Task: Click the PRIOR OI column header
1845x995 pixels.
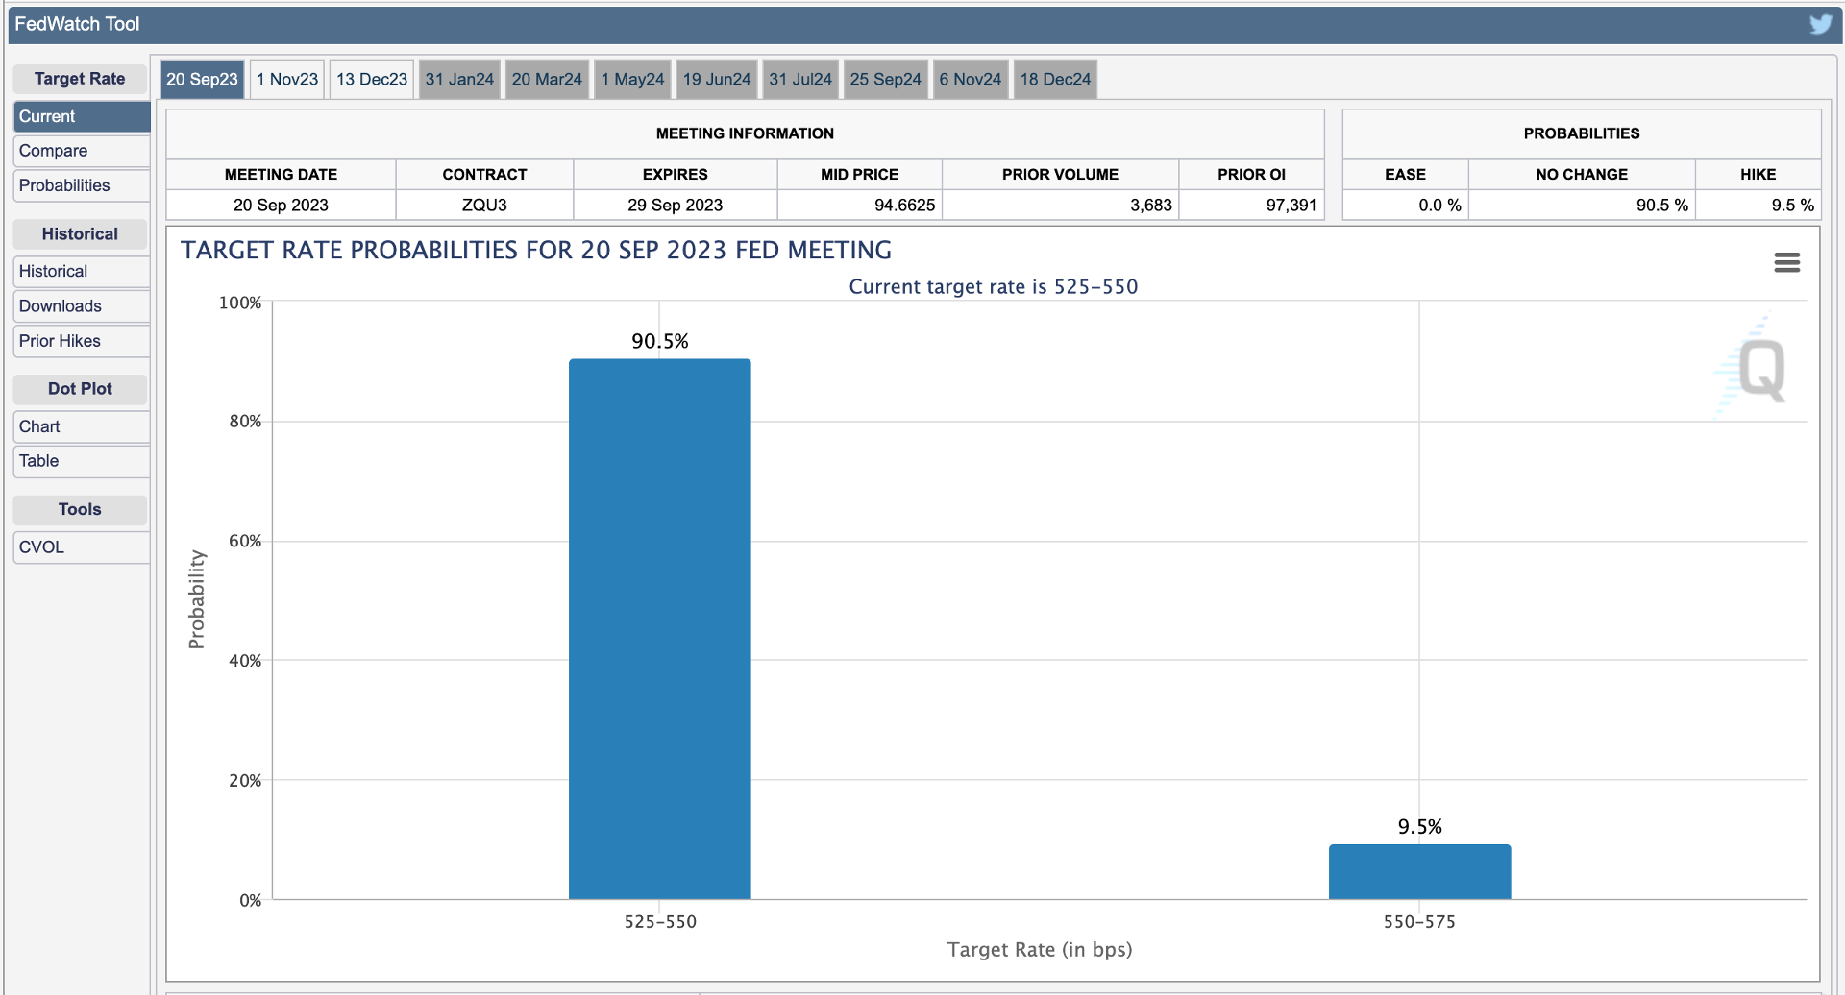Action: point(1251,174)
